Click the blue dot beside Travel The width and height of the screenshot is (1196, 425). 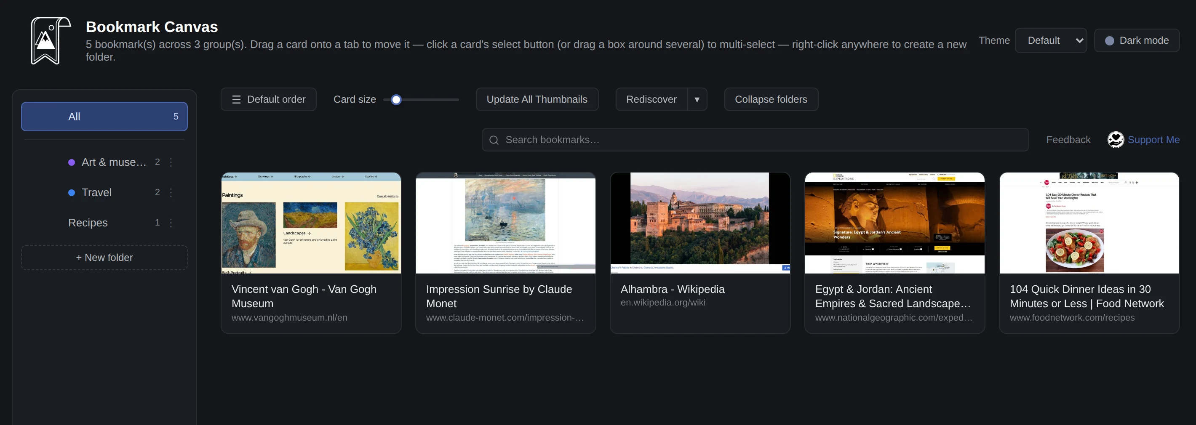72,193
